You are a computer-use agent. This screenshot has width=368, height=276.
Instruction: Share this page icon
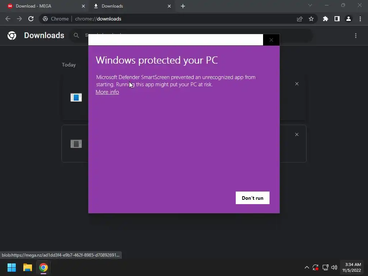[x=300, y=19]
